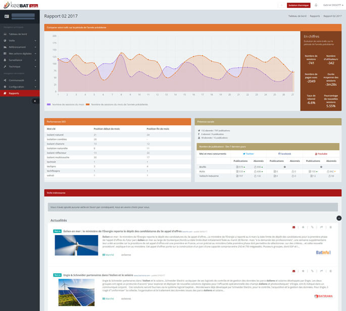346x311 pixels.
Task: Click the solar panels article thumbnail
Action: pos(76,292)
